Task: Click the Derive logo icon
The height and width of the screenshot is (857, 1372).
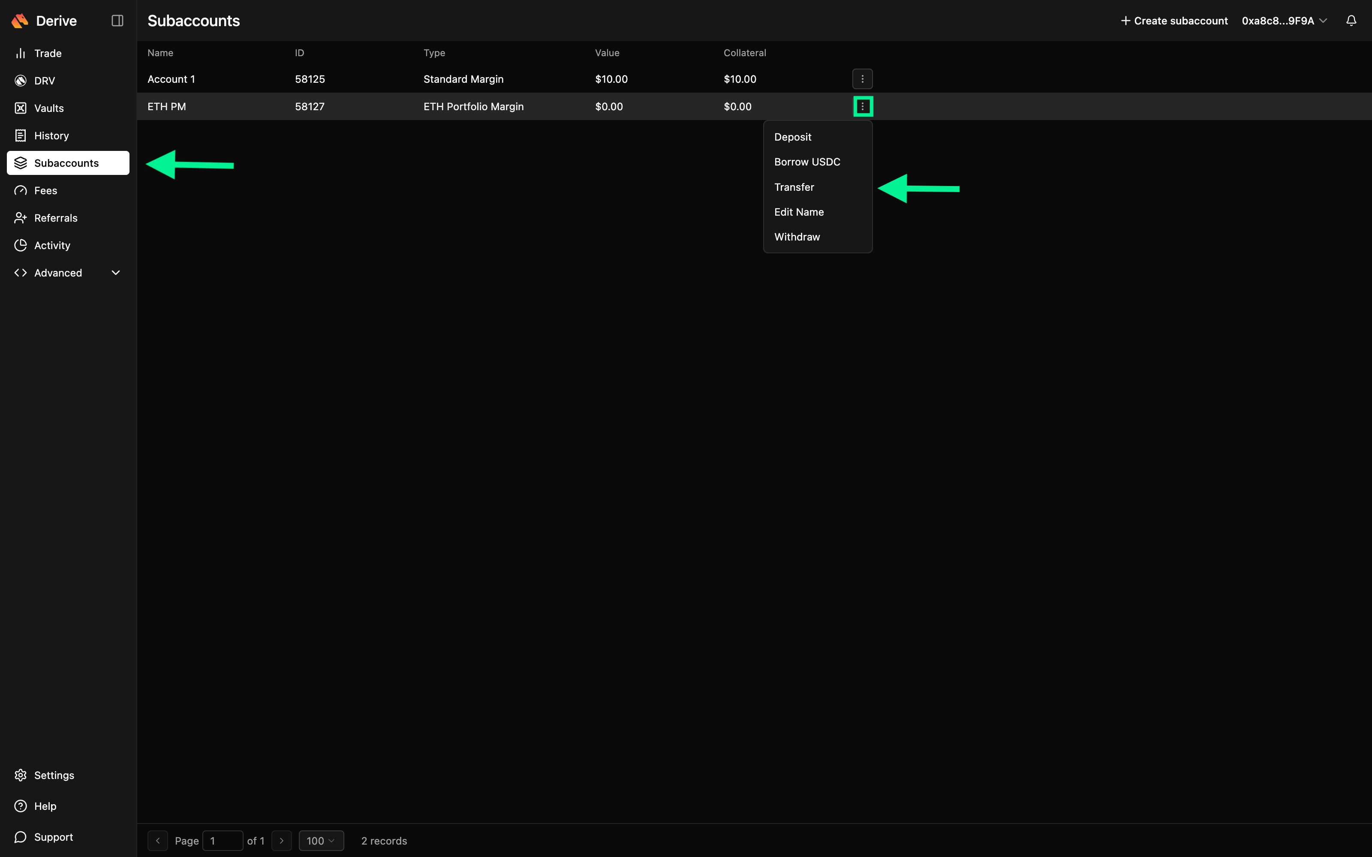Action: pos(20,21)
